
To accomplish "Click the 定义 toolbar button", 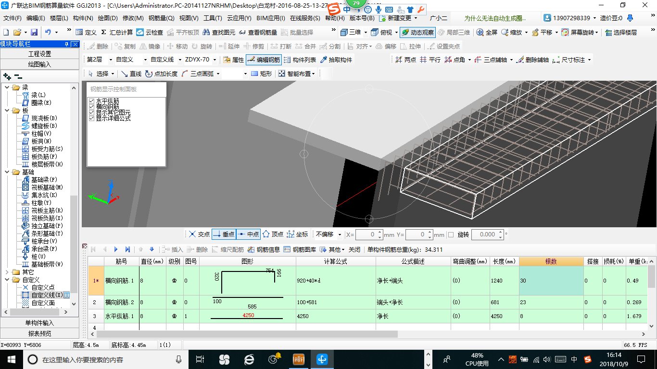I will pyautogui.click(x=87, y=32).
